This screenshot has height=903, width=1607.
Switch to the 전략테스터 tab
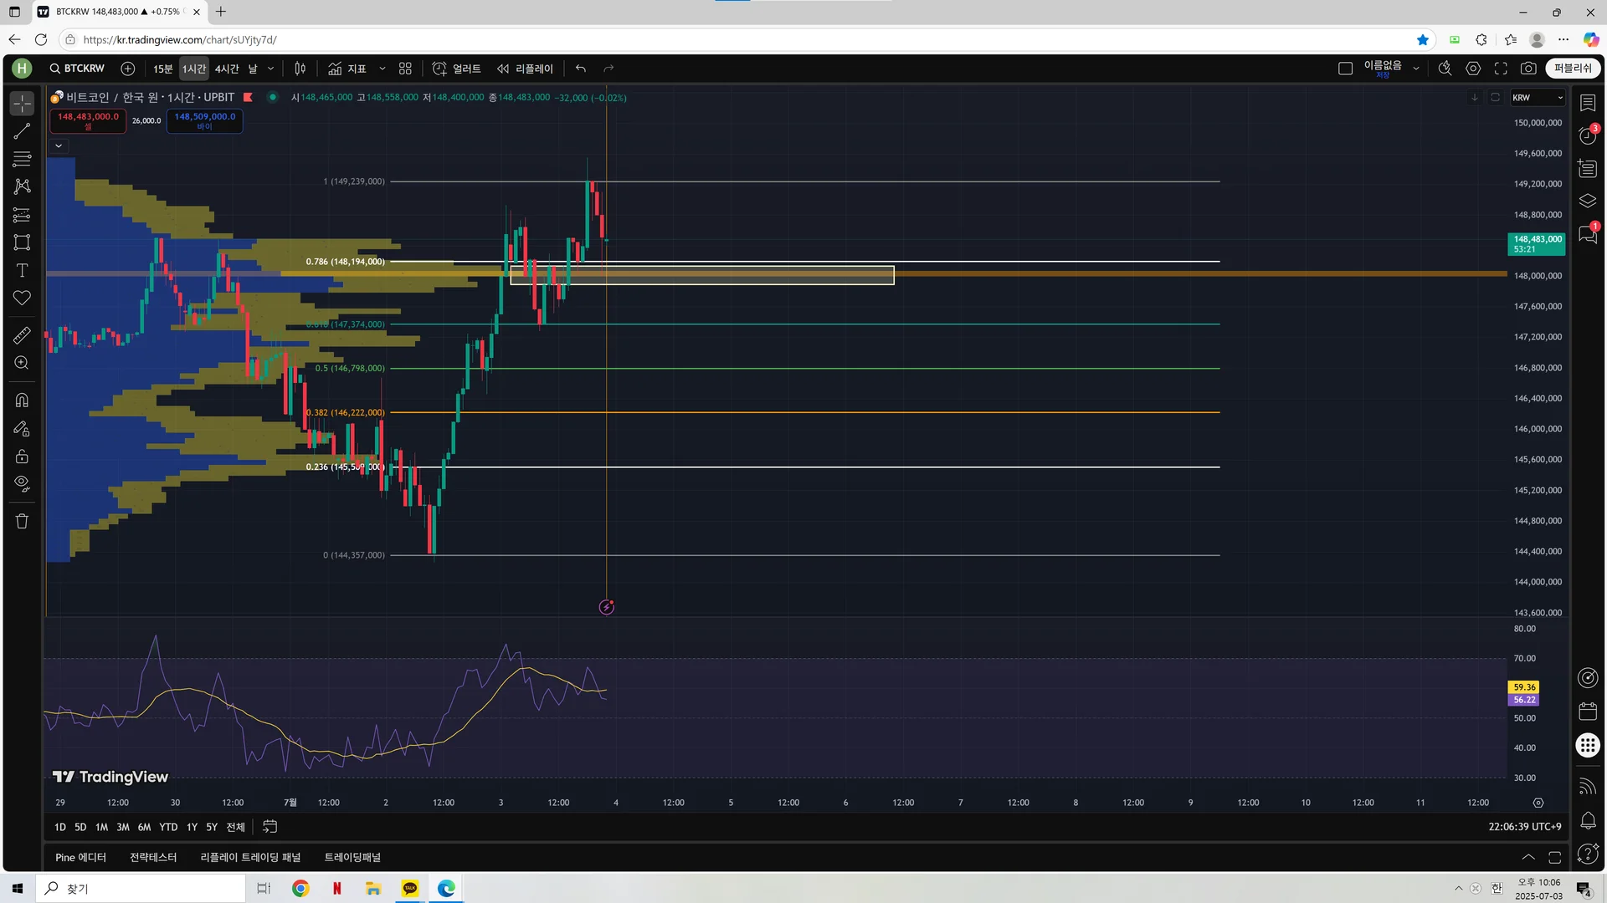[153, 857]
